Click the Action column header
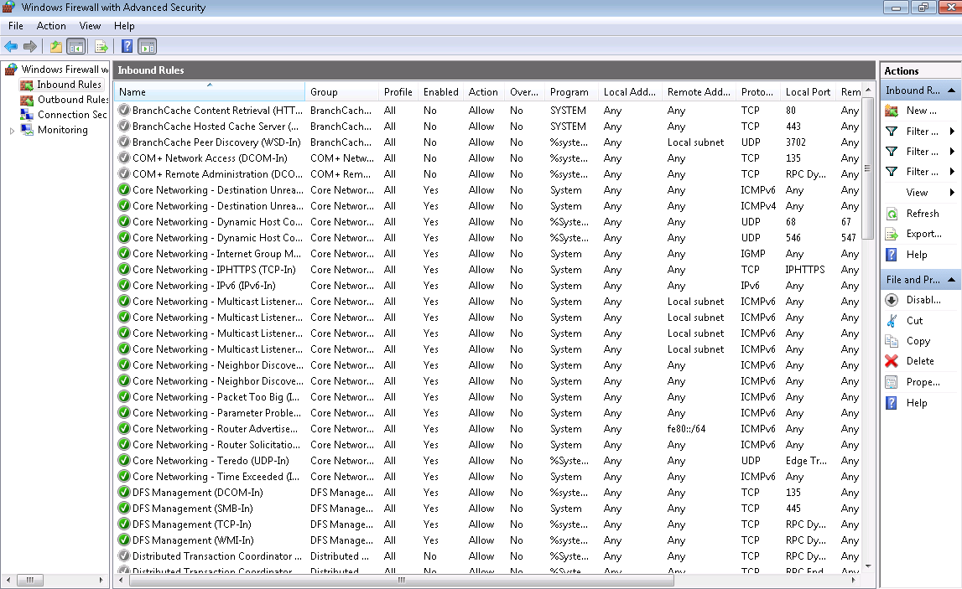962x589 pixels. coord(483,92)
